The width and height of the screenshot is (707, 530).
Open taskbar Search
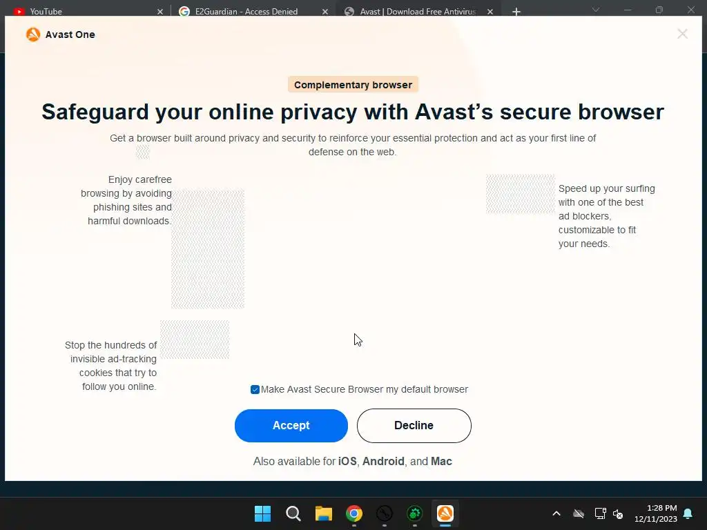coord(293,513)
